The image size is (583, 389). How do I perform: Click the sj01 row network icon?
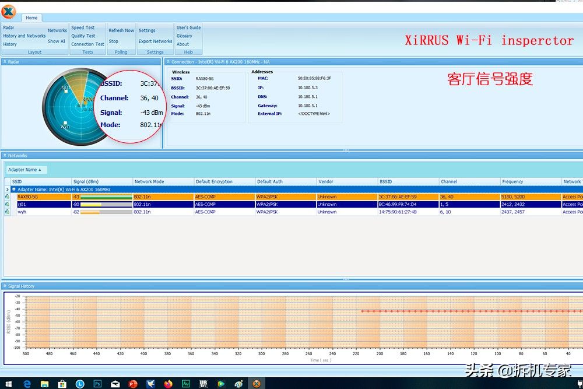(7, 205)
